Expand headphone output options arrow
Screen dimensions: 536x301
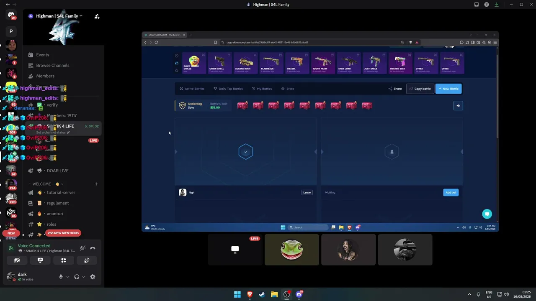point(84,277)
